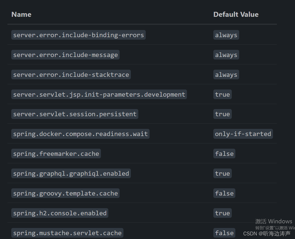Click the 激活 Windows watermark text
The image size is (295, 239).
[x=274, y=221]
